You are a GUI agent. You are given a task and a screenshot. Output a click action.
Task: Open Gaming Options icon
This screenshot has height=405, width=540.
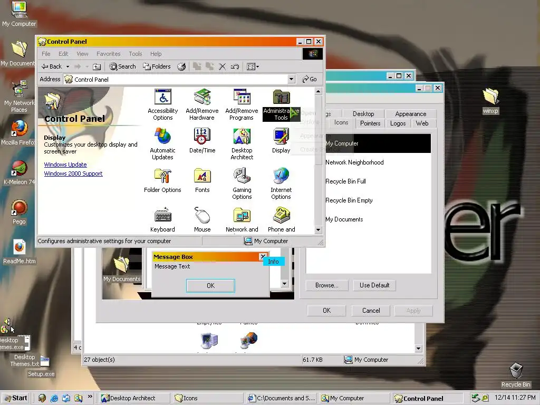coord(242,184)
